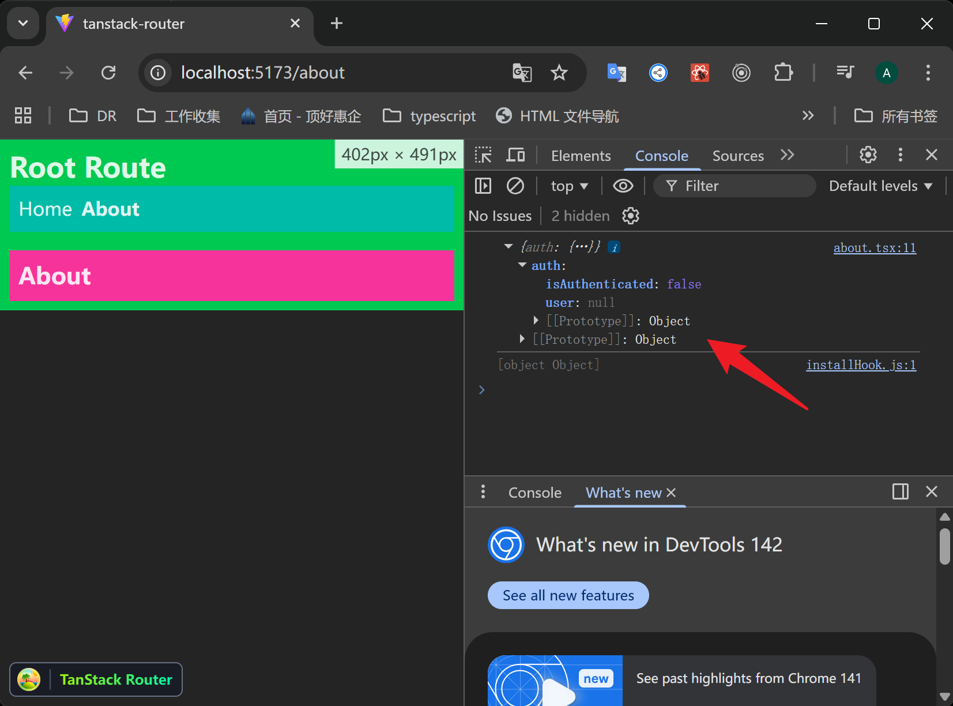Image resolution: width=953 pixels, height=706 pixels.
Task: Open DevTools settings gear icon
Action: click(x=868, y=155)
